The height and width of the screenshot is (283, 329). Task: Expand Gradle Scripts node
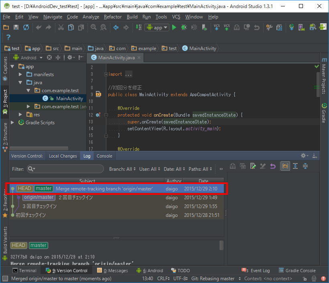[12, 122]
